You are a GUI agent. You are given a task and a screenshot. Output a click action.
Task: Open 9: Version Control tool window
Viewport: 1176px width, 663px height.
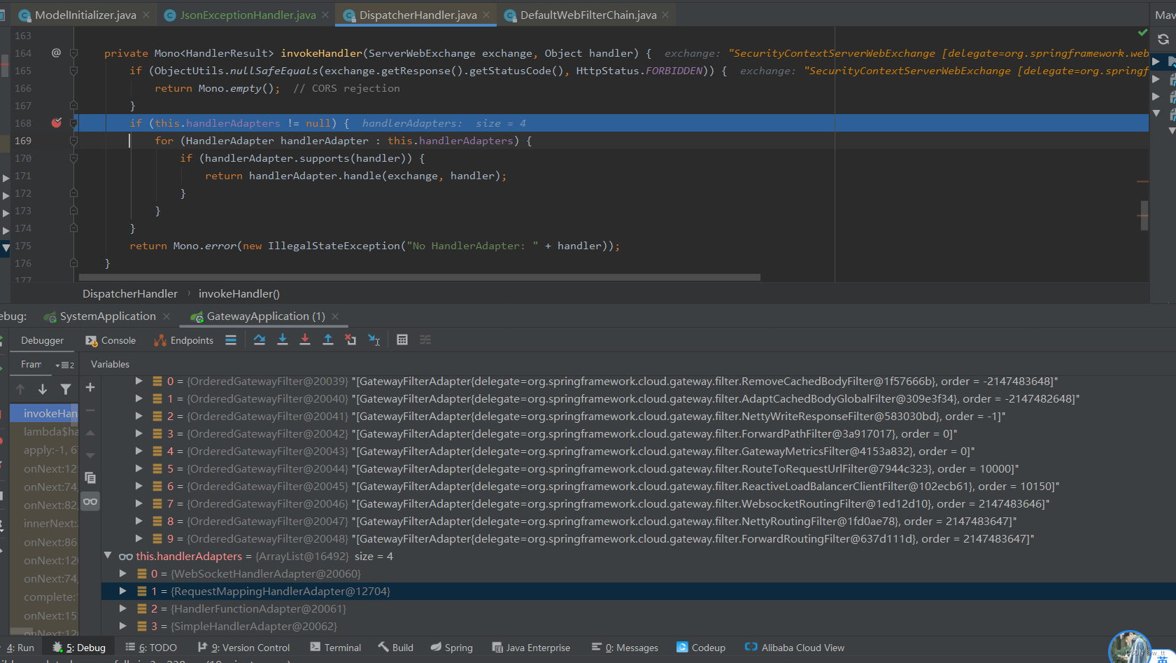pyautogui.click(x=243, y=648)
